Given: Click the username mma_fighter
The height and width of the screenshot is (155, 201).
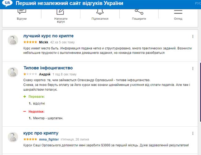Looking at the screenshot, I should (x=49, y=139).
